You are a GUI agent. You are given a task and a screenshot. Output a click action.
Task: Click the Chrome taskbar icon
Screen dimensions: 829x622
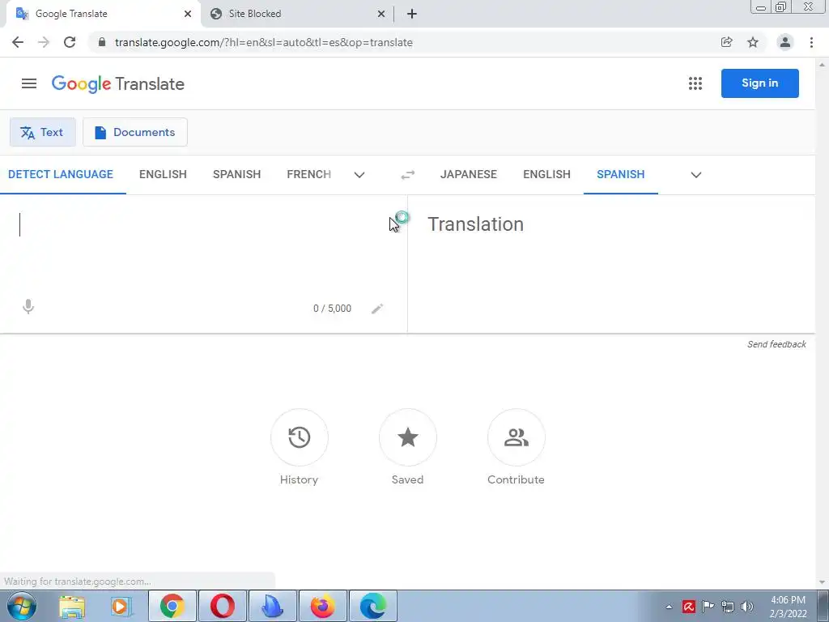click(172, 606)
